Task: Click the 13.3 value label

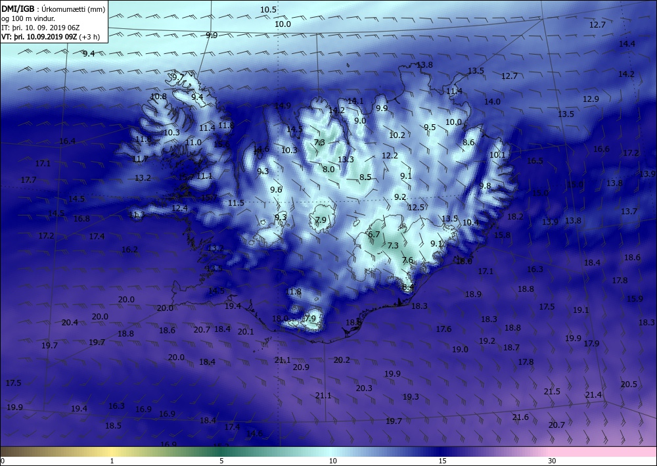Action: 346,159
